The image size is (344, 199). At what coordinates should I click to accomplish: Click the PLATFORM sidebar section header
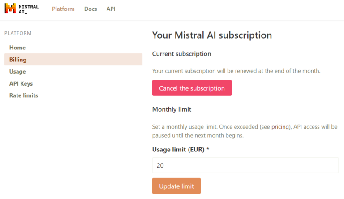click(x=18, y=33)
